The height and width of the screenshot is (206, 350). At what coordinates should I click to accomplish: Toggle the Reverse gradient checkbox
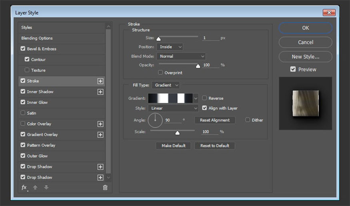(204, 98)
